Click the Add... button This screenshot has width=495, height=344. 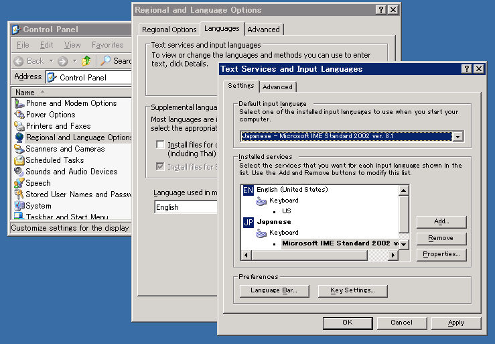[441, 222]
